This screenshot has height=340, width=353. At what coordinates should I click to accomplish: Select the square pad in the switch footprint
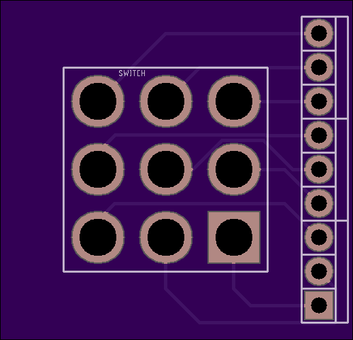(x=234, y=237)
